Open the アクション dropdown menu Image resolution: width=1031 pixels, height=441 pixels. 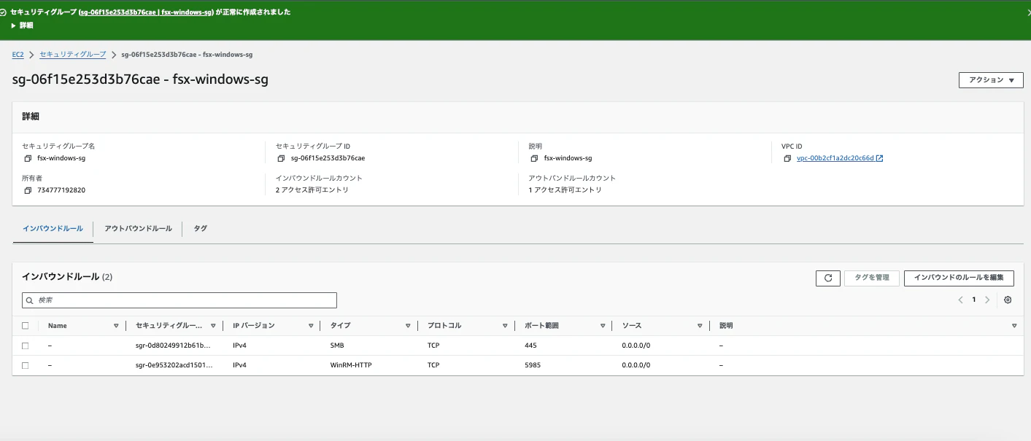coord(990,80)
